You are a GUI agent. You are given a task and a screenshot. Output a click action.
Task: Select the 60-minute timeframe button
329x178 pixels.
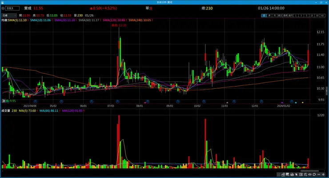(322, 16)
